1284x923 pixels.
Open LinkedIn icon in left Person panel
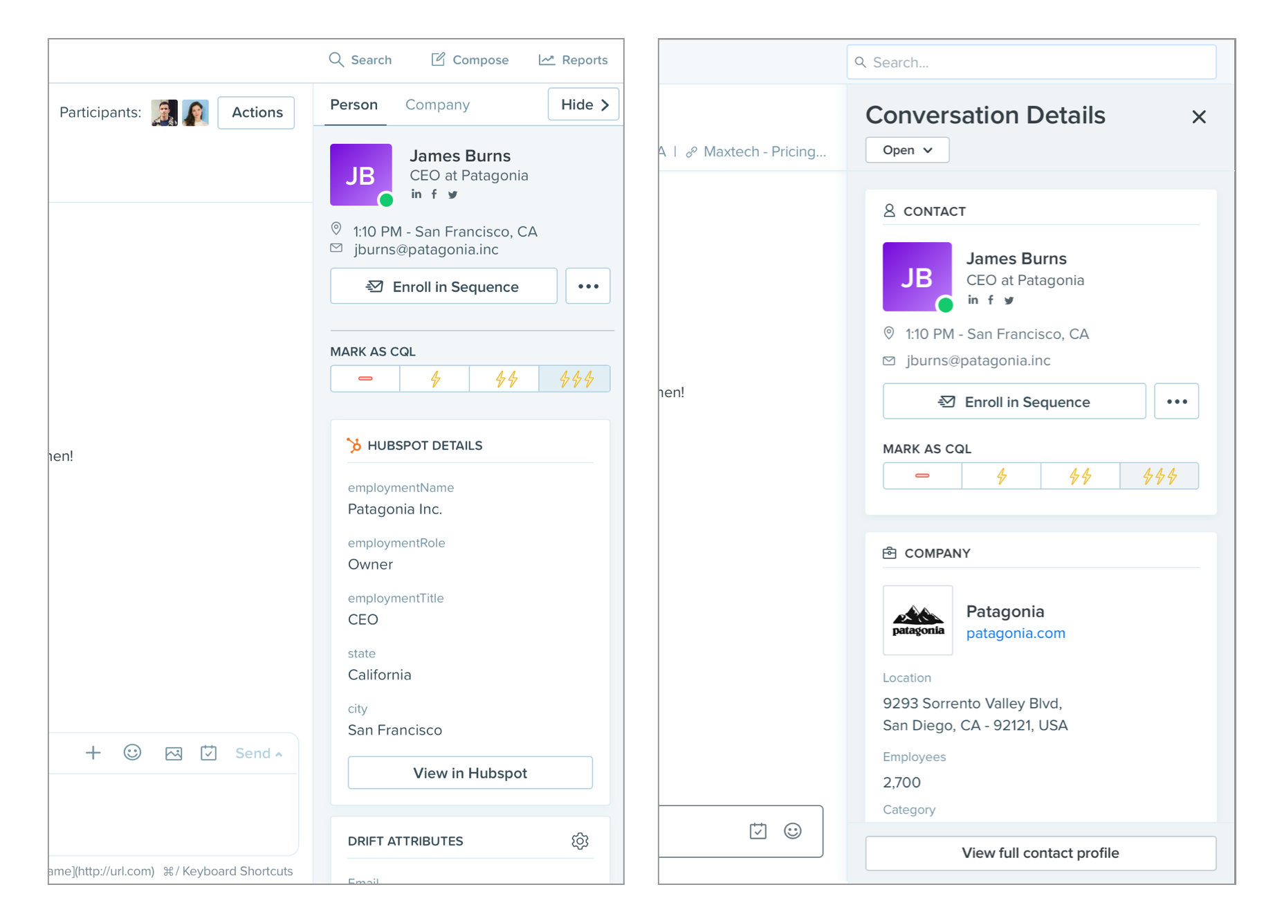[x=416, y=194]
